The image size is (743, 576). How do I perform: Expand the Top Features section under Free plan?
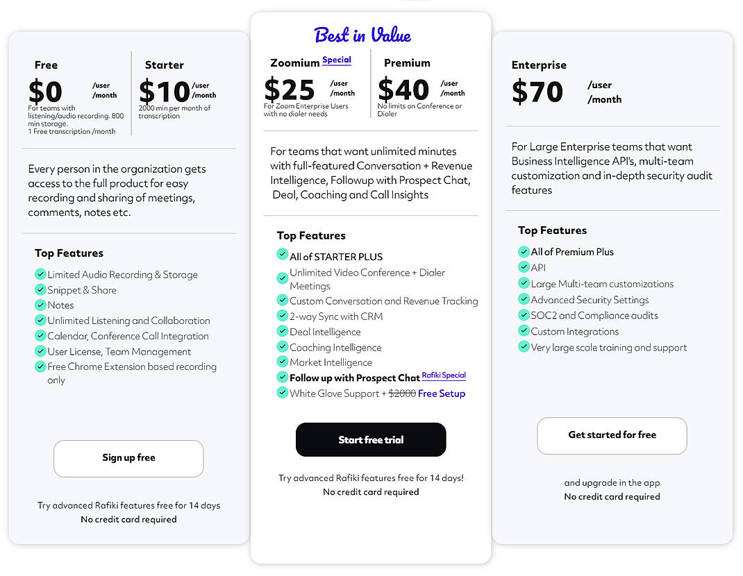69,253
